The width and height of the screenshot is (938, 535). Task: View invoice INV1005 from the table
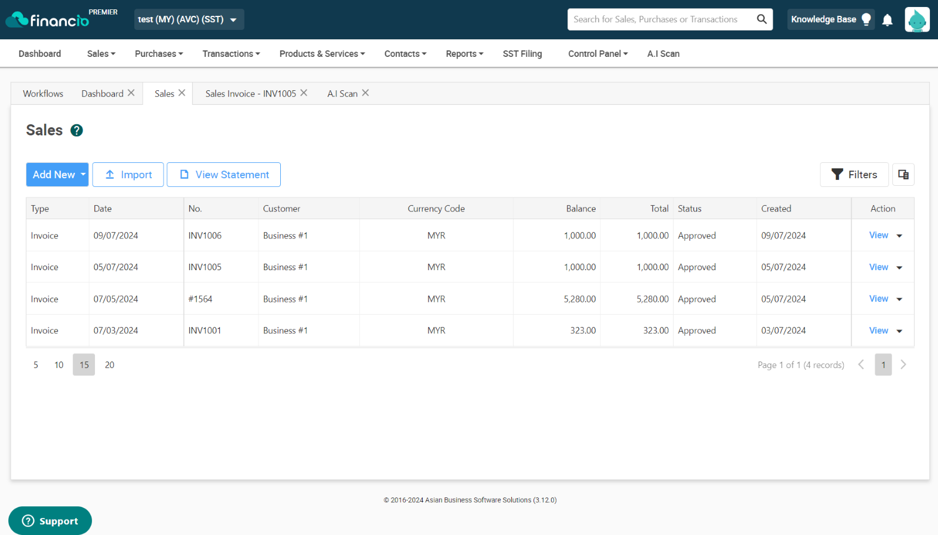point(878,267)
